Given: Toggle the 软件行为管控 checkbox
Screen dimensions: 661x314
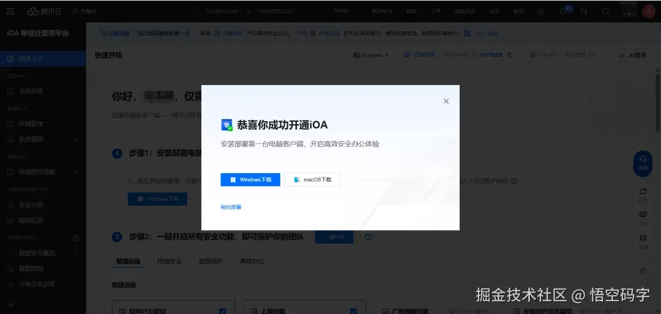Looking at the screenshot, I should pyautogui.click(x=222, y=311).
